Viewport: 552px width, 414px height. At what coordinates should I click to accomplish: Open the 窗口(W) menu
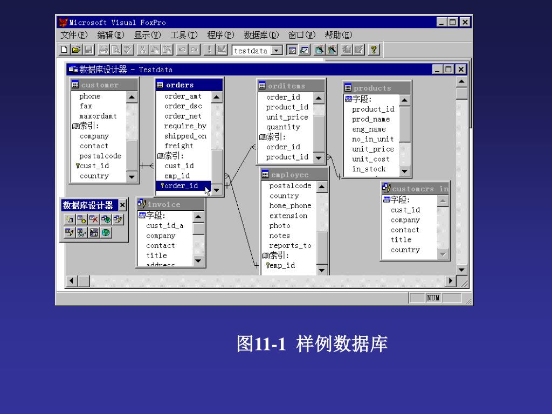pyautogui.click(x=302, y=35)
